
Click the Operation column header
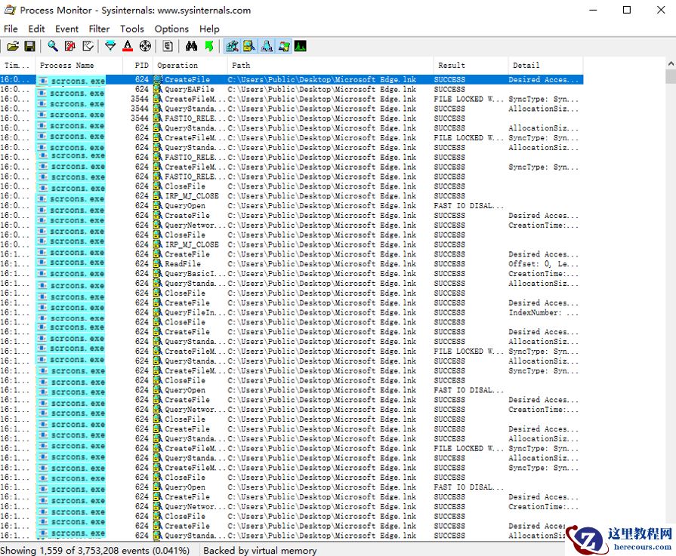point(178,66)
